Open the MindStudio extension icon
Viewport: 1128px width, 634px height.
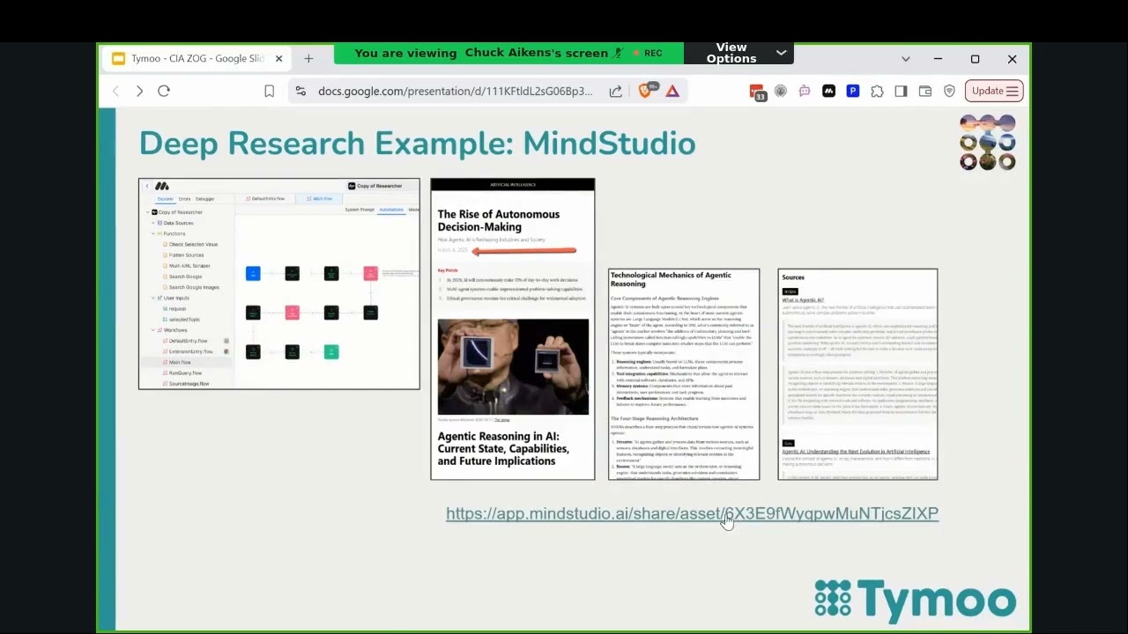point(828,91)
